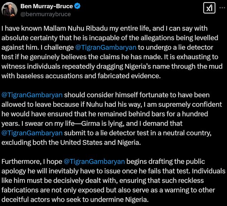Image resolution: width=227 pixels, height=206 pixels.
Task: Click the display name Ben Murray-Bruce
Action: click(x=46, y=6)
